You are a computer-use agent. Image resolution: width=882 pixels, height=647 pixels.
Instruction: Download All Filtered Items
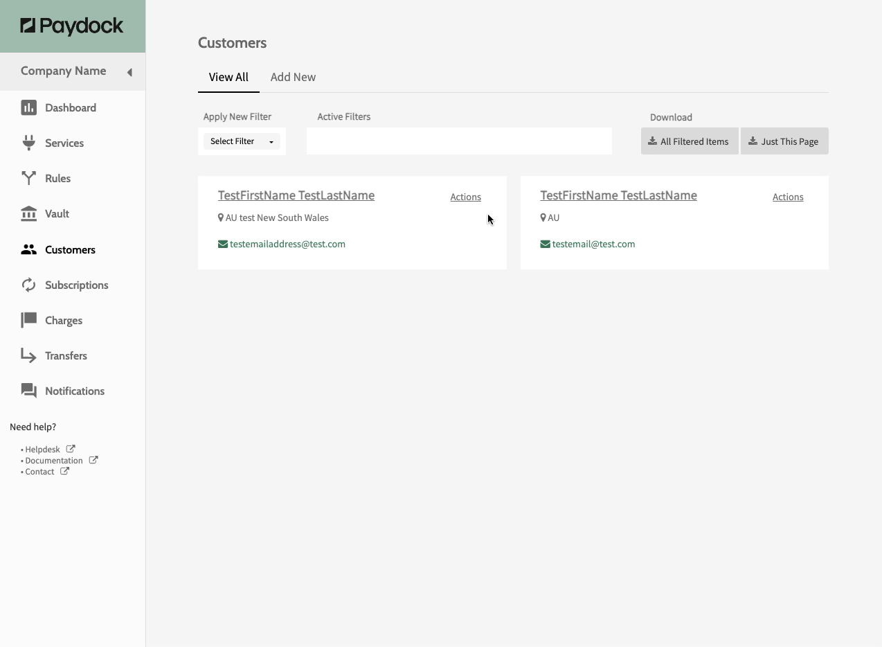pyautogui.click(x=690, y=141)
